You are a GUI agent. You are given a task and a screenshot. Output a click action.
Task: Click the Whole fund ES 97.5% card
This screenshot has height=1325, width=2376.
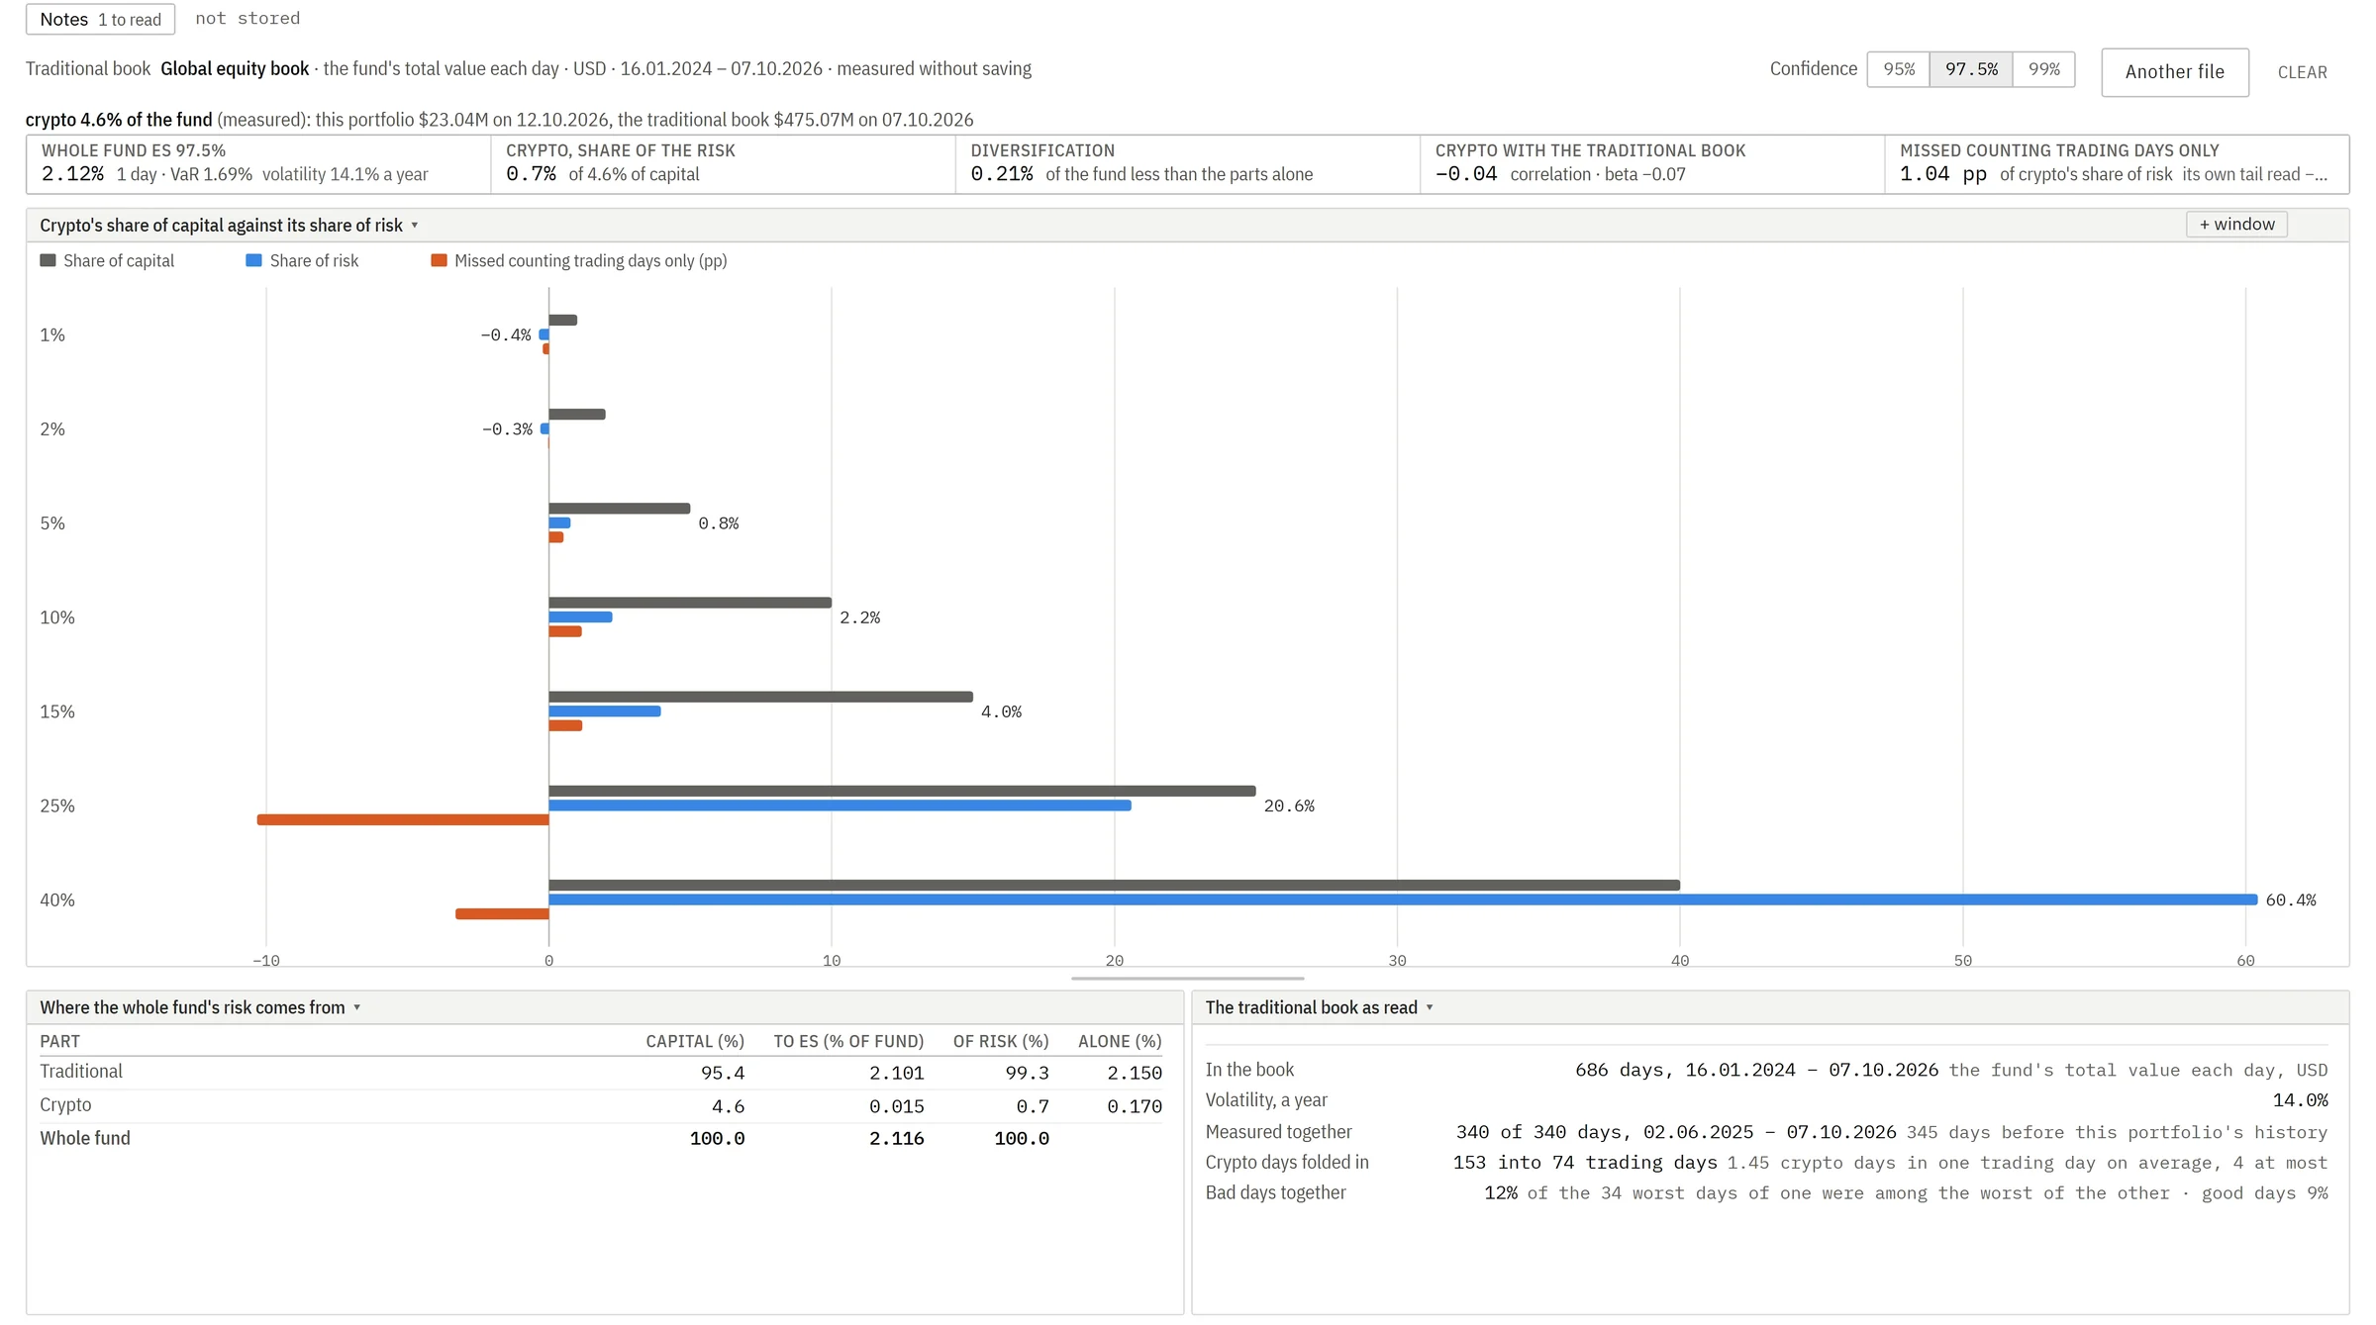point(258,164)
